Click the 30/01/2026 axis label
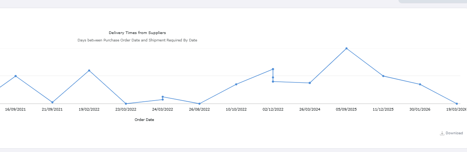 [x=420, y=109]
